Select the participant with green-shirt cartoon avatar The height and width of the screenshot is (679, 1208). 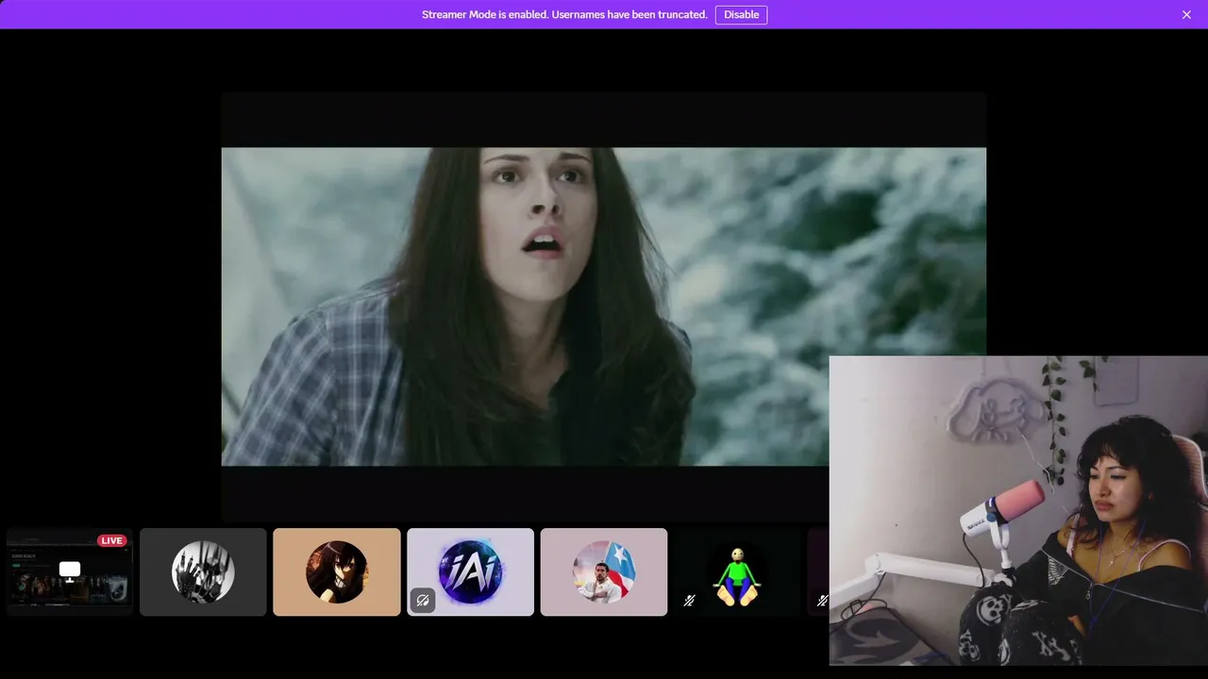pyautogui.click(x=737, y=571)
